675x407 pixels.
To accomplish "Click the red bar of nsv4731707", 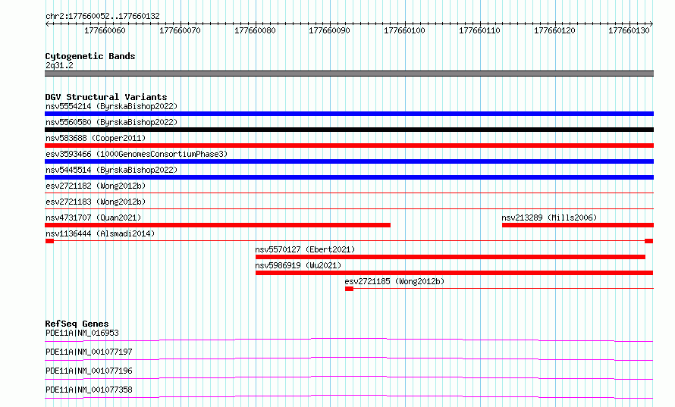I will 218,225.
